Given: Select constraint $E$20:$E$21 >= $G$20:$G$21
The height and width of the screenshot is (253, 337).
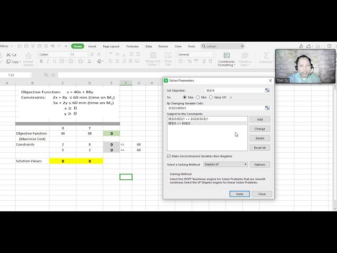Looking at the screenshot, I should 207,119.
